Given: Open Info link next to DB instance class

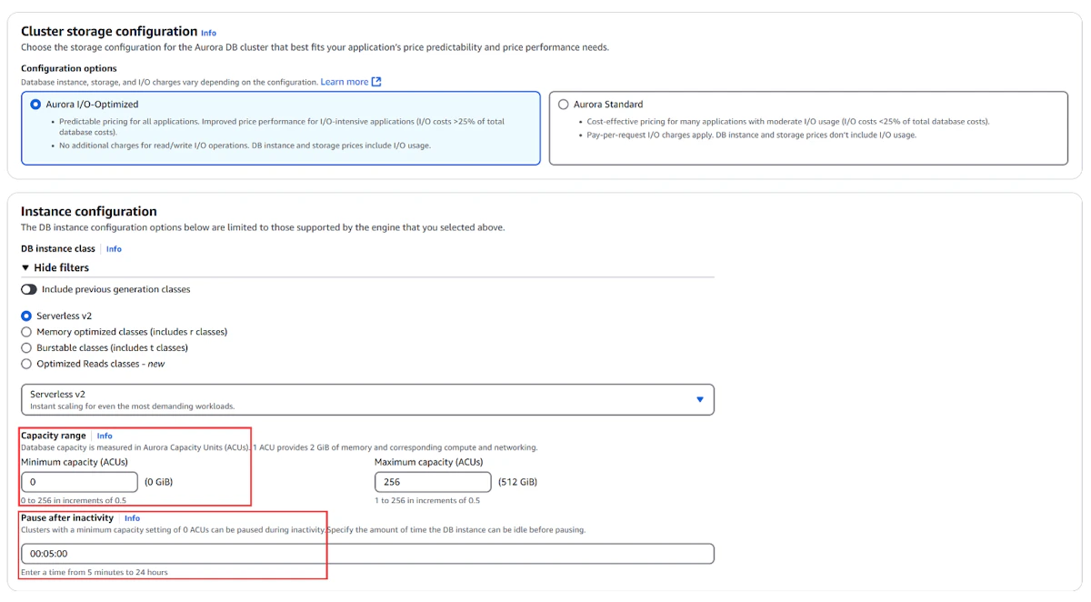Looking at the screenshot, I should pyautogui.click(x=114, y=249).
